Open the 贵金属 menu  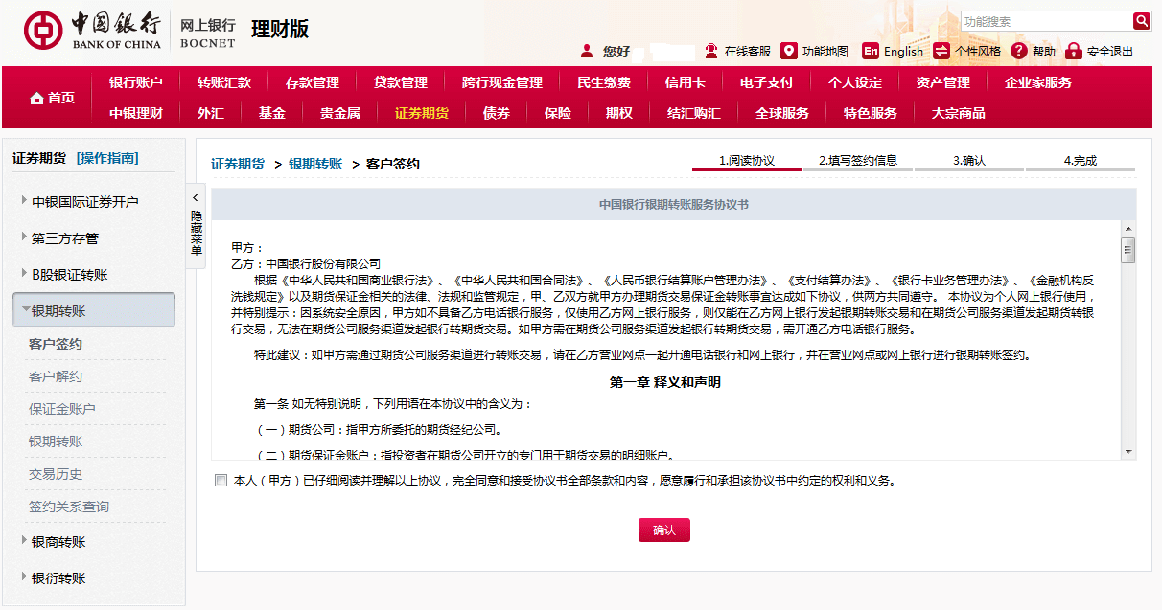340,113
